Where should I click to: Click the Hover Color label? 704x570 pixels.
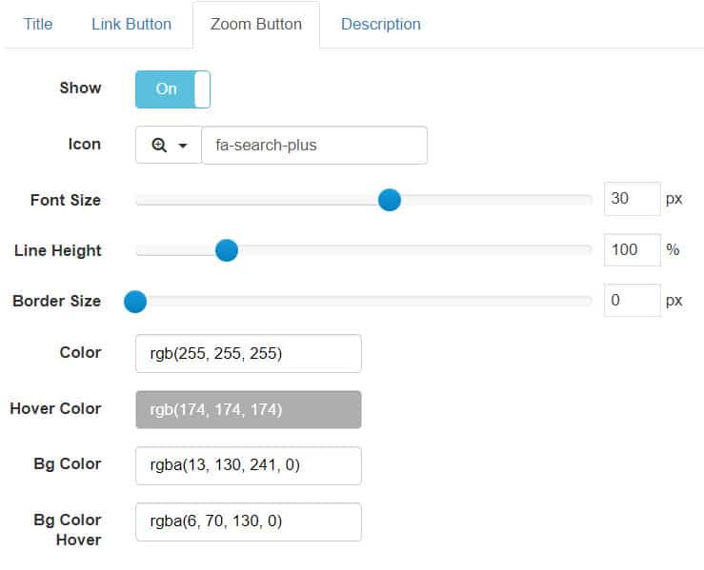[55, 408]
